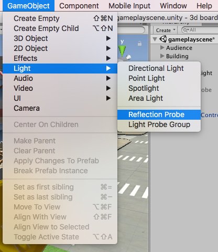Expand the Building hierarchy item
The height and width of the screenshot is (252, 218).
coord(162,56)
